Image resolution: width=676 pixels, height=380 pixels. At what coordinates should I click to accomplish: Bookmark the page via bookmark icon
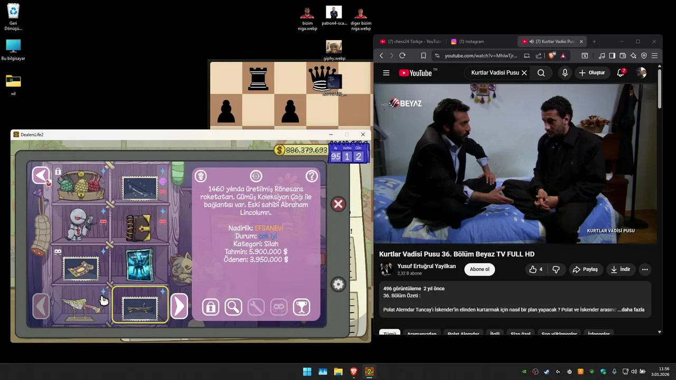click(423, 55)
